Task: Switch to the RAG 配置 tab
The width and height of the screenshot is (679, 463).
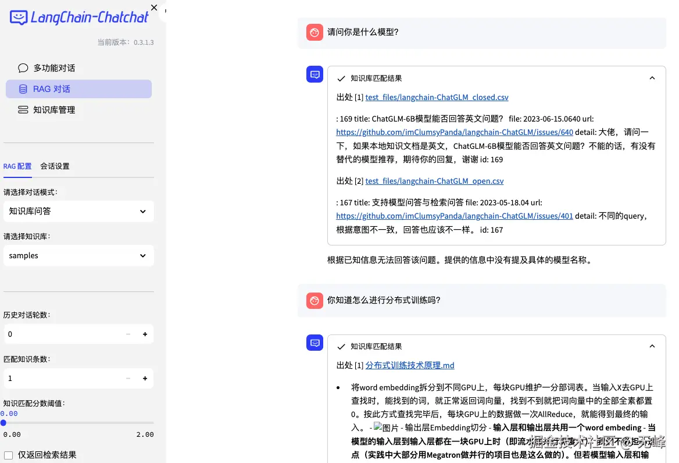Action: click(x=17, y=166)
